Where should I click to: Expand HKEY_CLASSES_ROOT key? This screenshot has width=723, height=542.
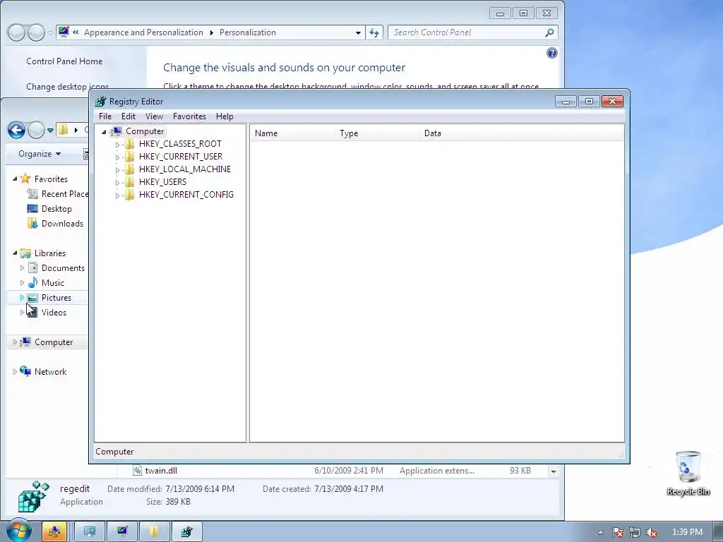pos(117,145)
